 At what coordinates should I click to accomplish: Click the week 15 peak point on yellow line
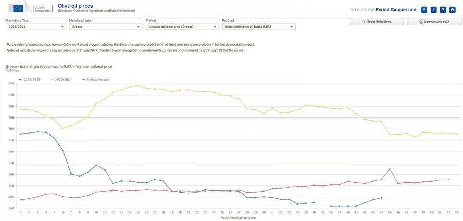(x=138, y=86)
